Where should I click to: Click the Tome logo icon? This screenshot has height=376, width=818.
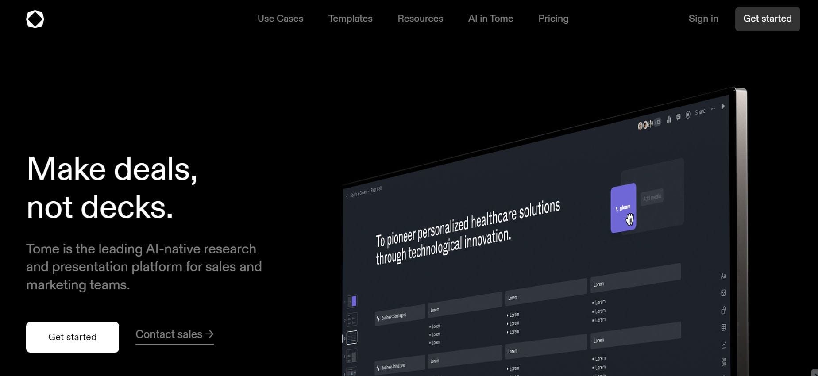35,19
